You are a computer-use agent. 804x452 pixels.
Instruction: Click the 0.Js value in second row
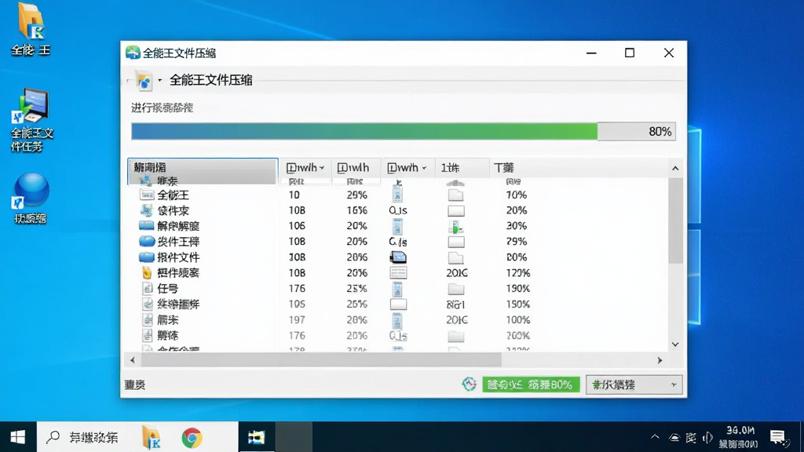(398, 210)
